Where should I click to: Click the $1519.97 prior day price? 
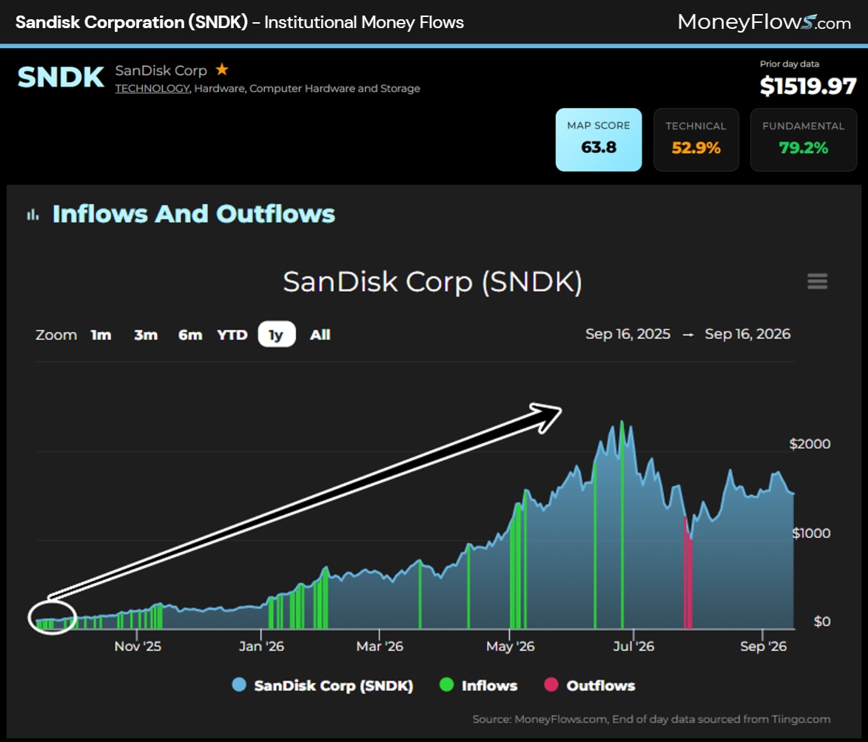tap(808, 86)
